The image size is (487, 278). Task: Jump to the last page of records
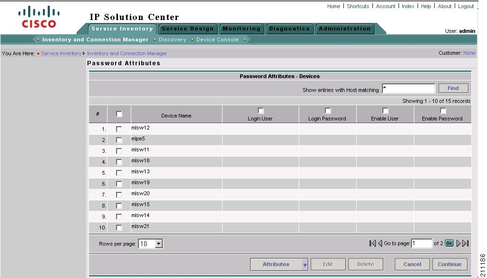point(465,243)
